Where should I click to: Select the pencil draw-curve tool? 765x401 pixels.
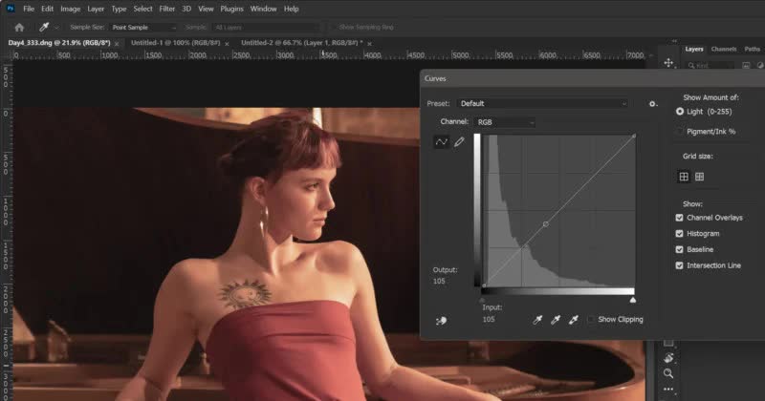(x=459, y=141)
